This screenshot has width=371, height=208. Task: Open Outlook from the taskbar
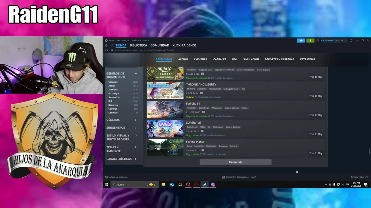172,185
